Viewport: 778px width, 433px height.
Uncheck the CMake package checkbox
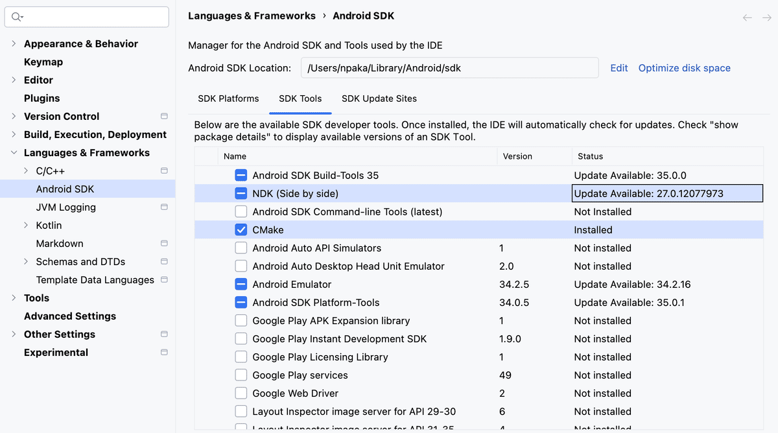point(241,229)
